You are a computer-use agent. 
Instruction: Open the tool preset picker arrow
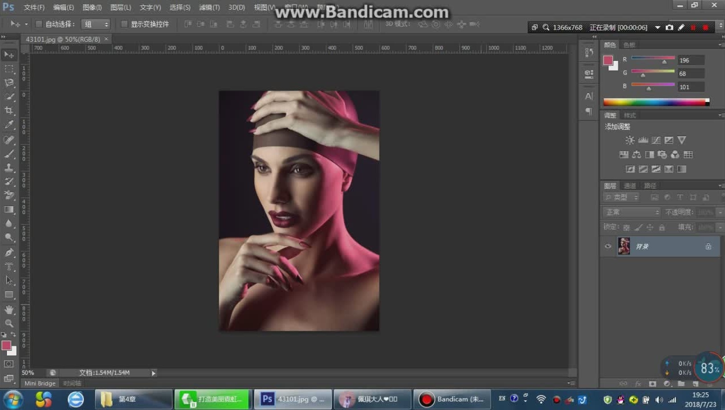(x=26, y=24)
